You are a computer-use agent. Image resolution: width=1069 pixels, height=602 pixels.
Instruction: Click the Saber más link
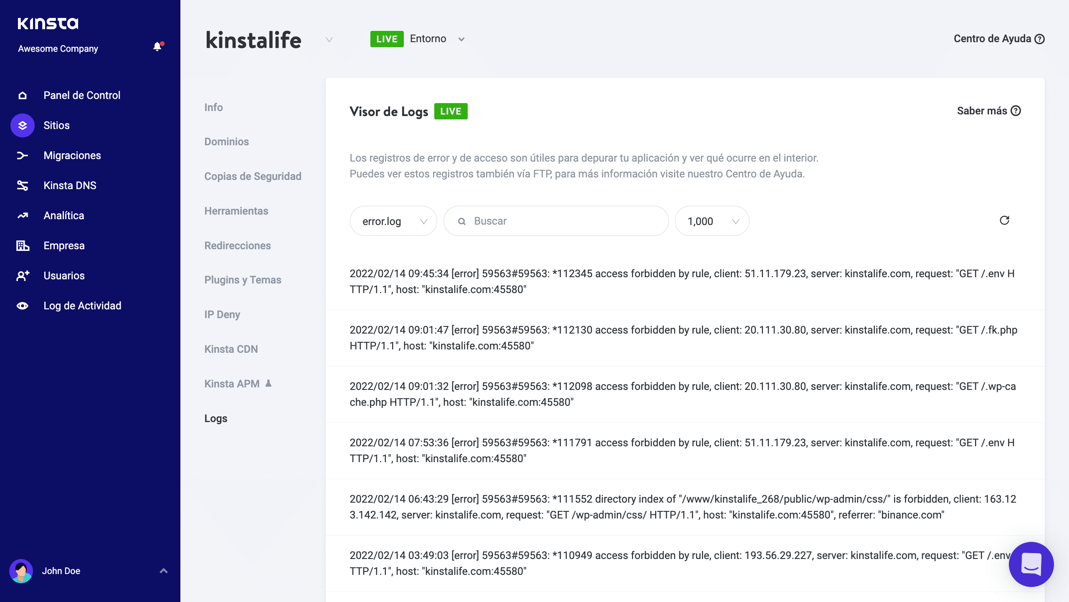(988, 111)
